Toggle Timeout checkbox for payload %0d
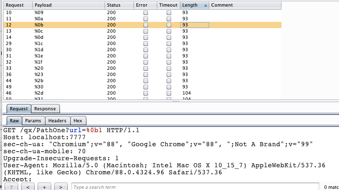The width and height of the screenshot is (339, 190). [x=169, y=37]
